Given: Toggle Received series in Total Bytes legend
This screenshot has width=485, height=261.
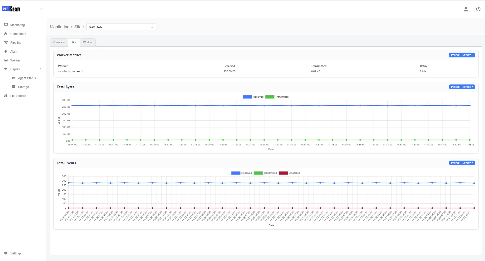Looking at the screenshot, I should [x=253, y=97].
